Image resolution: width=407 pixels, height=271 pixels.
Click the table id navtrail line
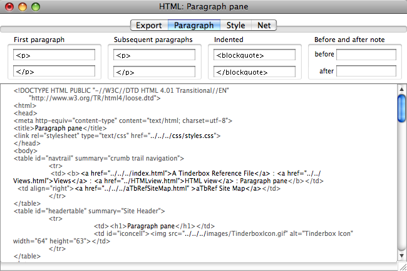(99, 158)
